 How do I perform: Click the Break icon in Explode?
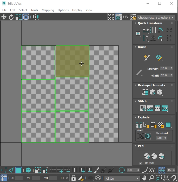tap(139, 125)
